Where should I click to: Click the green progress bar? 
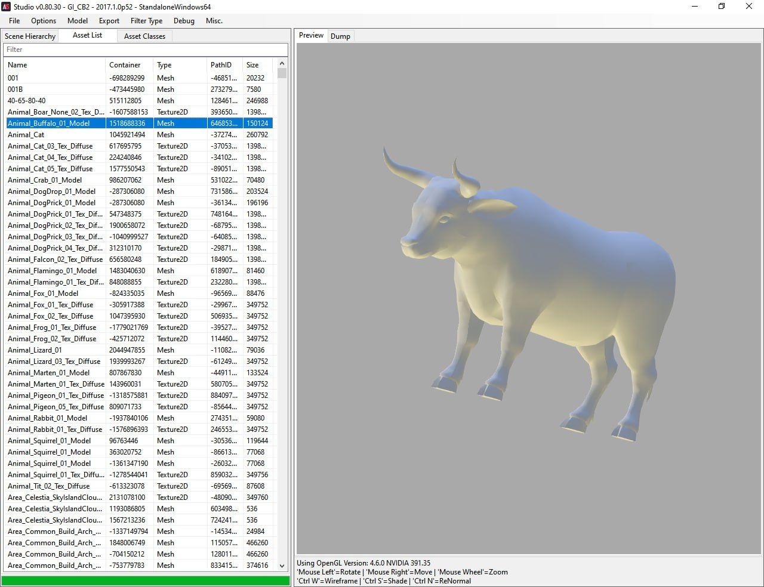click(x=145, y=580)
